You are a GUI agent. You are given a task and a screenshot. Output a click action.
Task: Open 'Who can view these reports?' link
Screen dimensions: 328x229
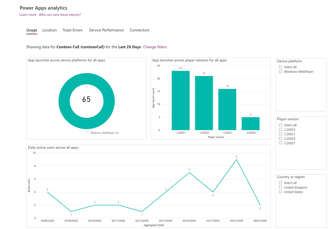coord(60,15)
